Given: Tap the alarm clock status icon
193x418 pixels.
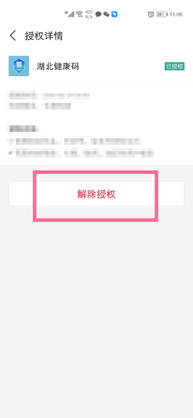Looking at the screenshot, I should pos(151,14).
